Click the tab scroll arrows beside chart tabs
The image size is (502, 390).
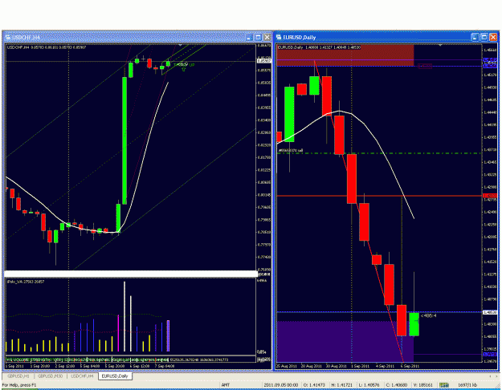[x=493, y=376]
